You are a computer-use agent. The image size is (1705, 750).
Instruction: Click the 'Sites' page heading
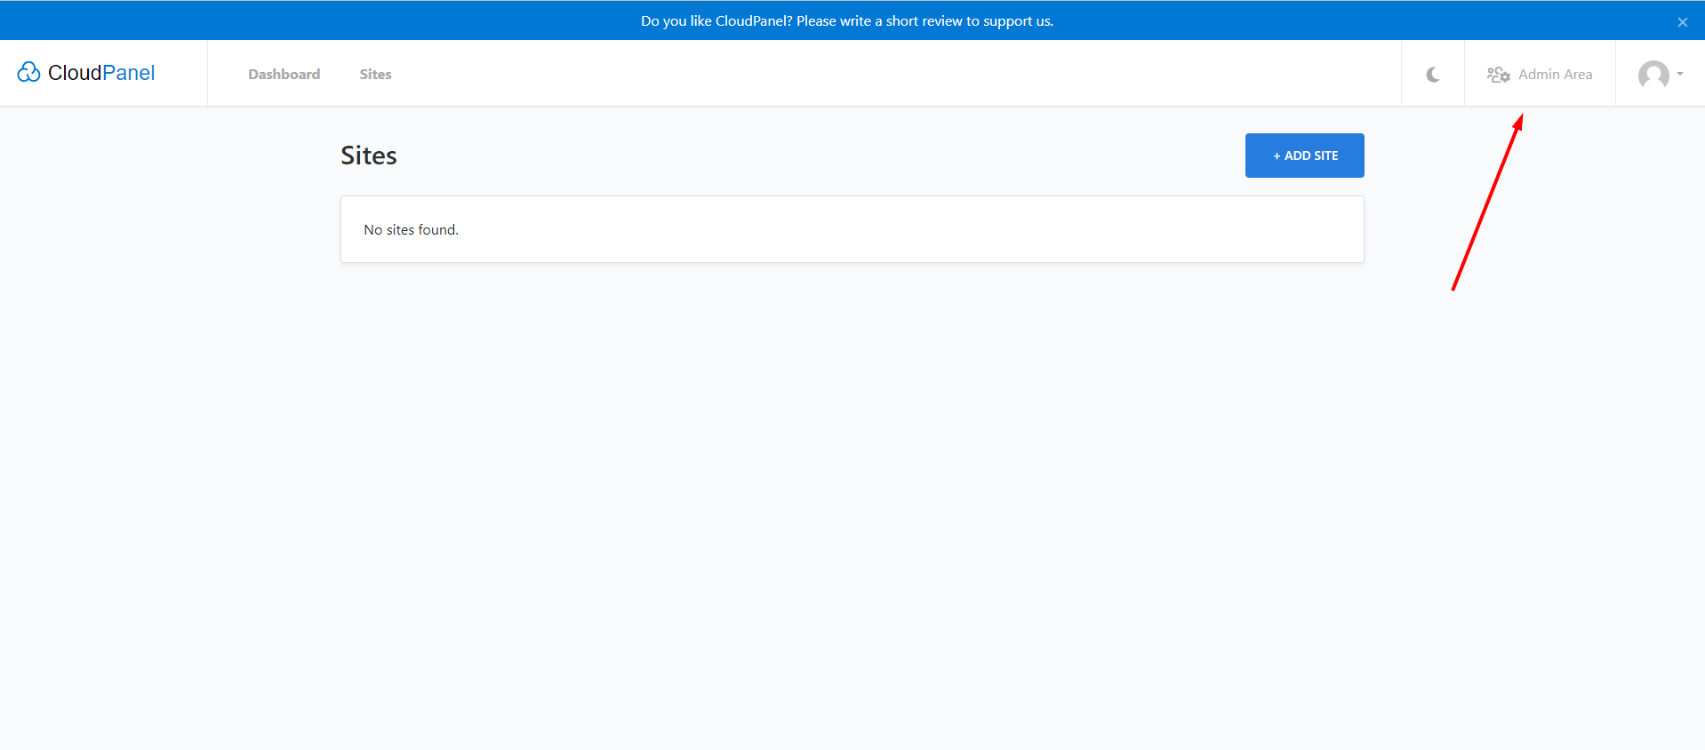coord(368,156)
